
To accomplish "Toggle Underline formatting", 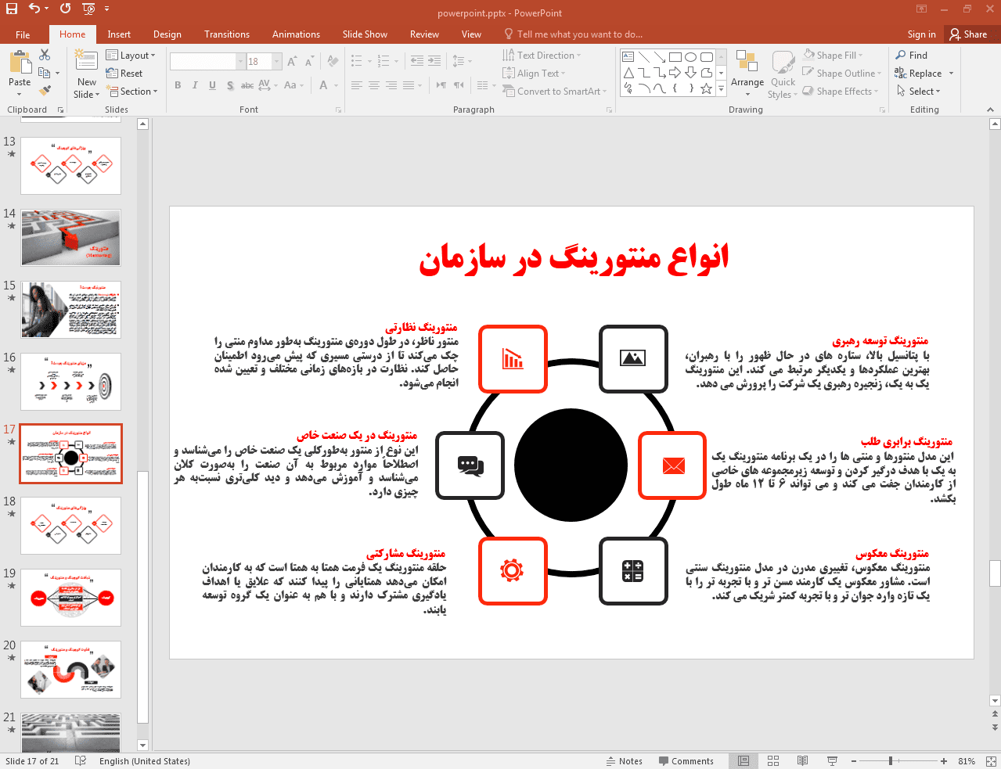I will [212, 85].
